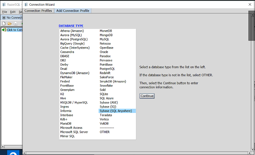Click the Save disk icon in toolbar
The width and height of the screenshot is (255, 155).
pyautogui.click(x=15, y=23)
